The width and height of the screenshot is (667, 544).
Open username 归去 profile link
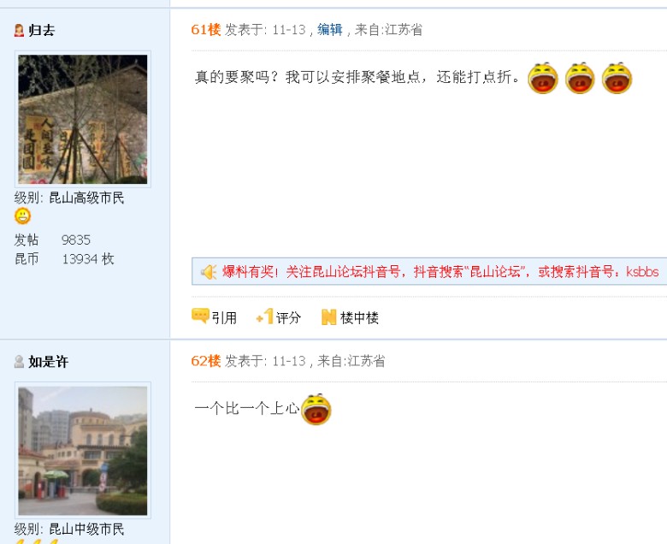pyautogui.click(x=42, y=30)
